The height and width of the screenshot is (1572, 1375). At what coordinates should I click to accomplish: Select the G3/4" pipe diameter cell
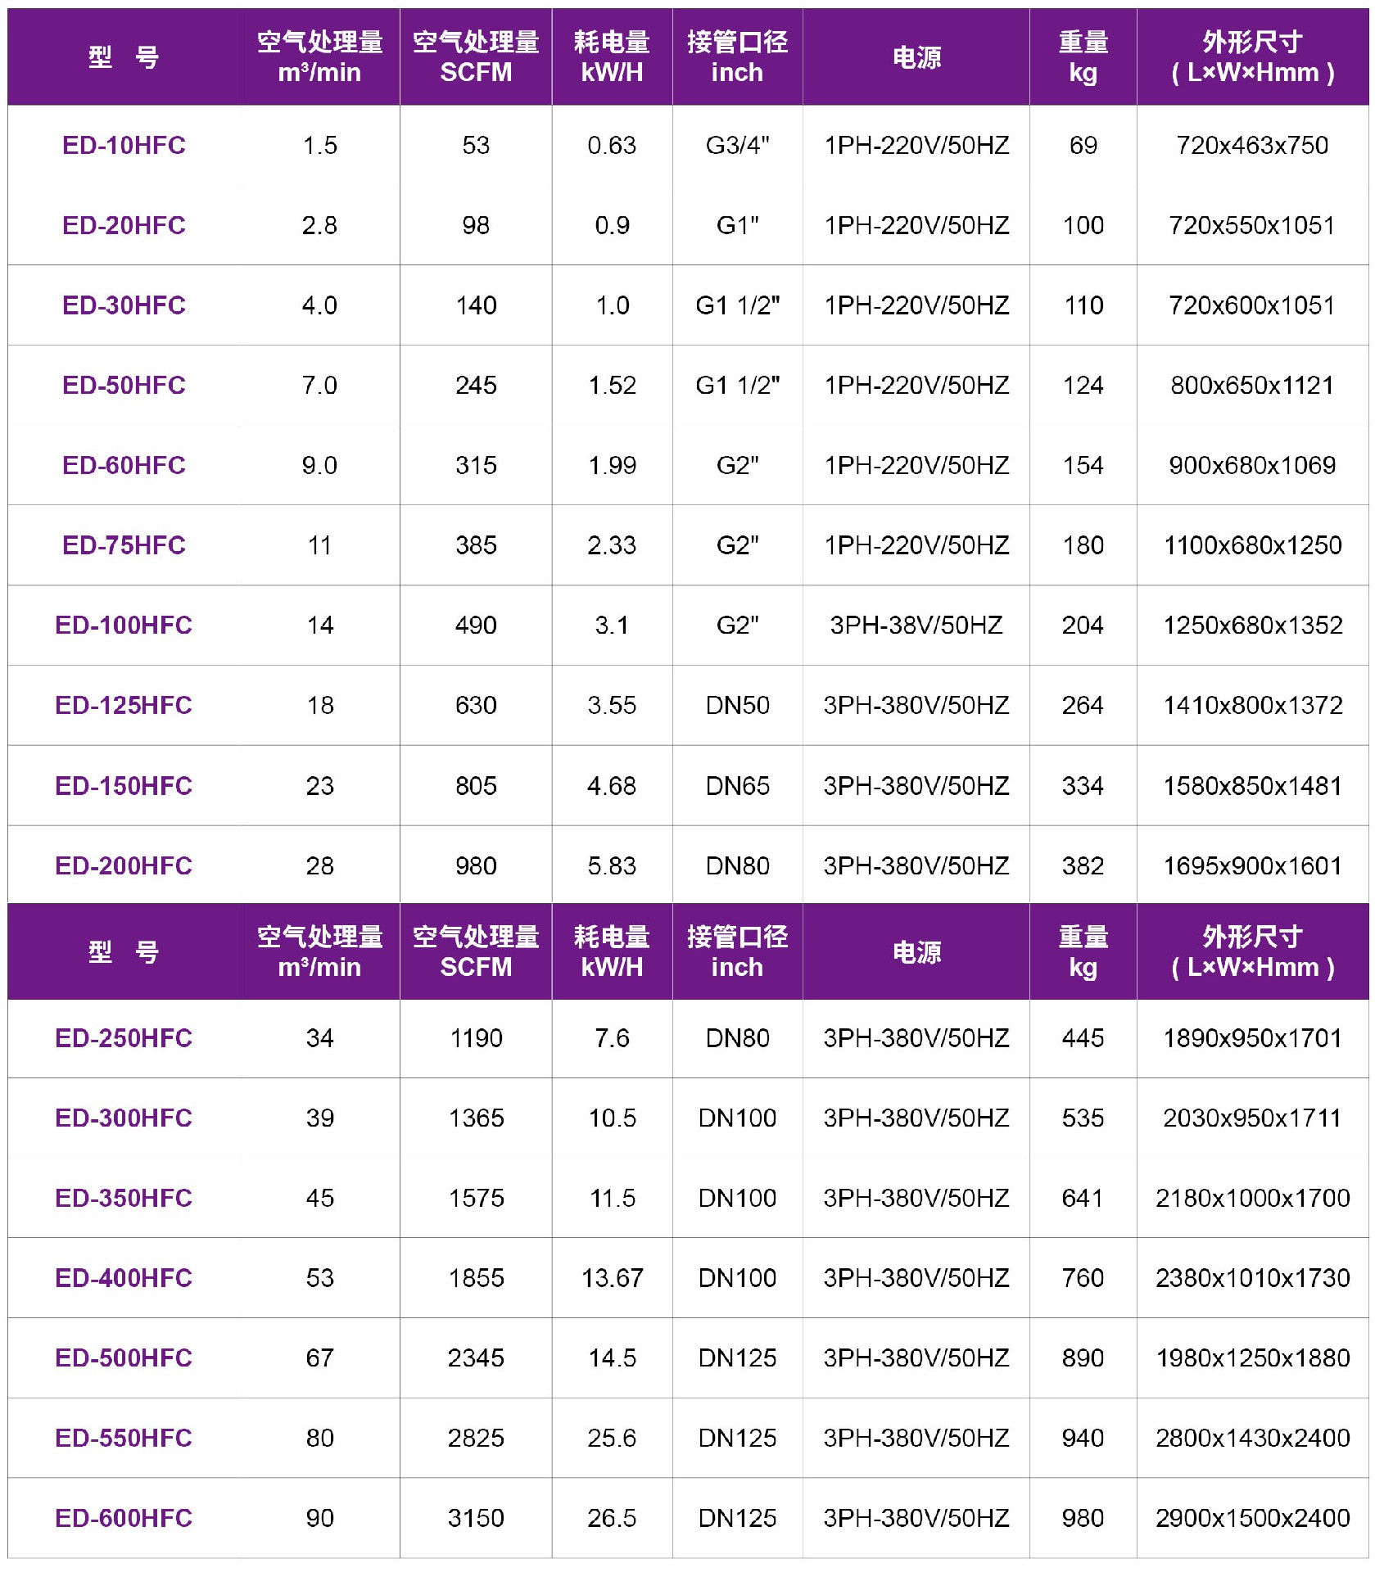coord(737,146)
